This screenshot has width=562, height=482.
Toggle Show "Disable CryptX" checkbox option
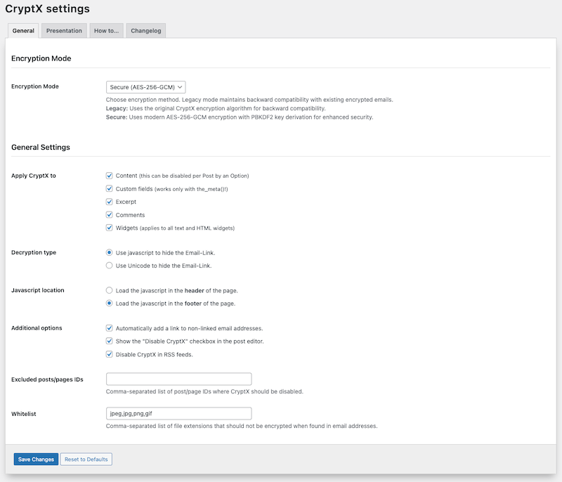click(110, 341)
